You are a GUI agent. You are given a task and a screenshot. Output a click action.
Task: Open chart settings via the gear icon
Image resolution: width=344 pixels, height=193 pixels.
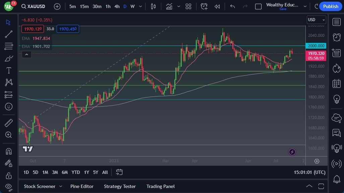[317, 161]
